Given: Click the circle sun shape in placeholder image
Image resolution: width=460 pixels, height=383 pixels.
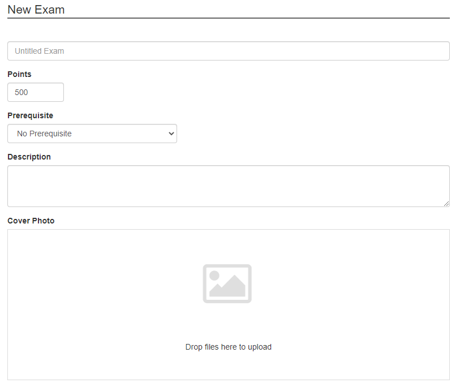Looking at the screenshot, I should click(x=214, y=276).
